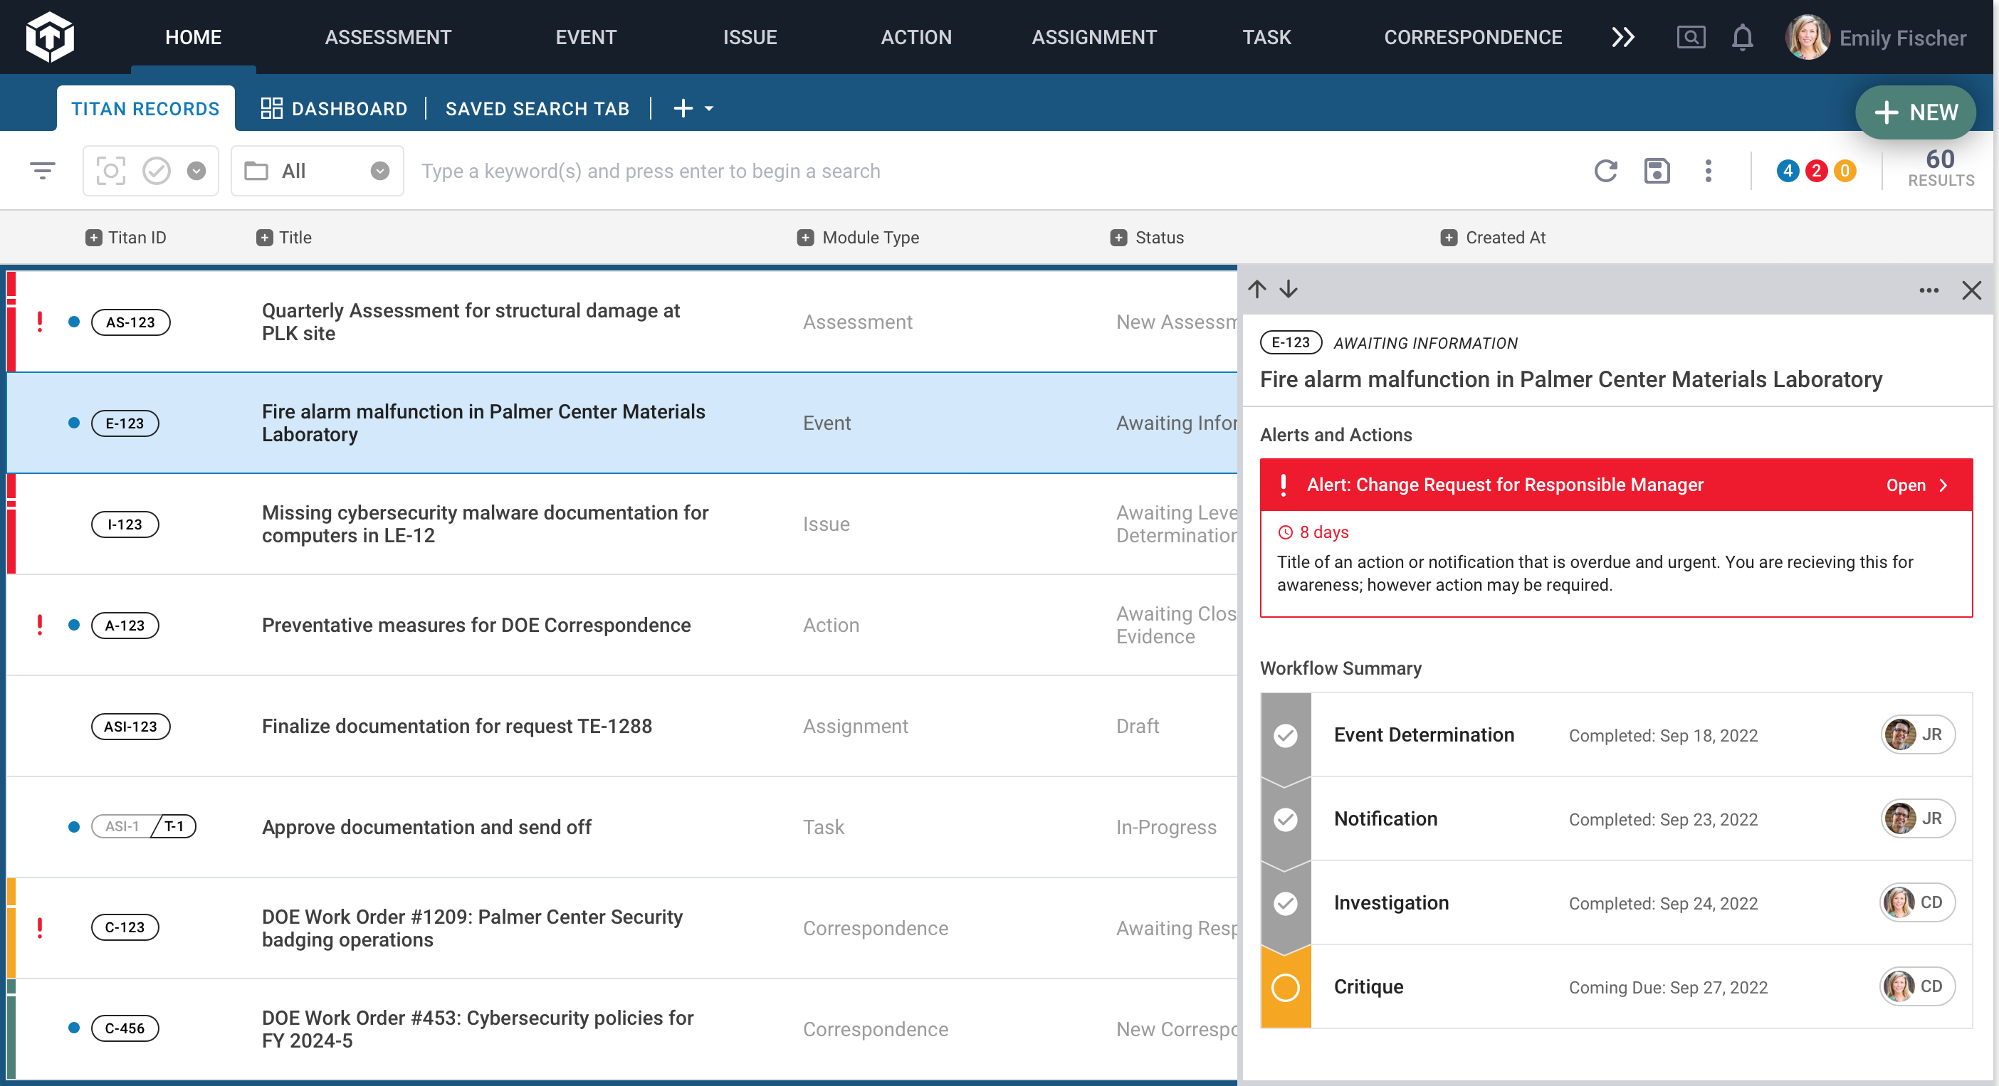This screenshot has height=1086, width=1999.
Task: Open the ASSESSMENT menu item
Action: pyautogui.click(x=388, y=36)
